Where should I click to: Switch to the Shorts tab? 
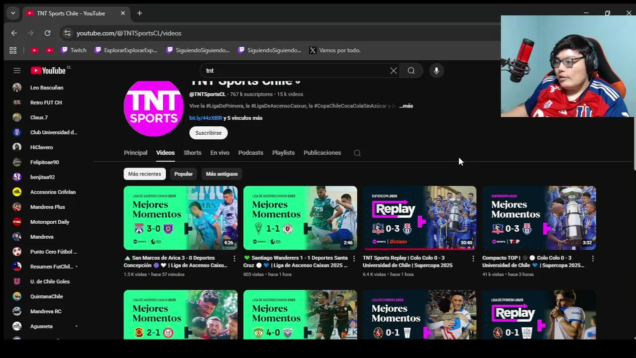tap(192, 153)
